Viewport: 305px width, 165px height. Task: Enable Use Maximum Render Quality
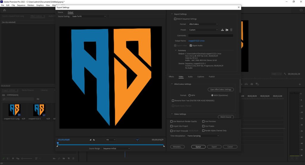tap(171, 121)
